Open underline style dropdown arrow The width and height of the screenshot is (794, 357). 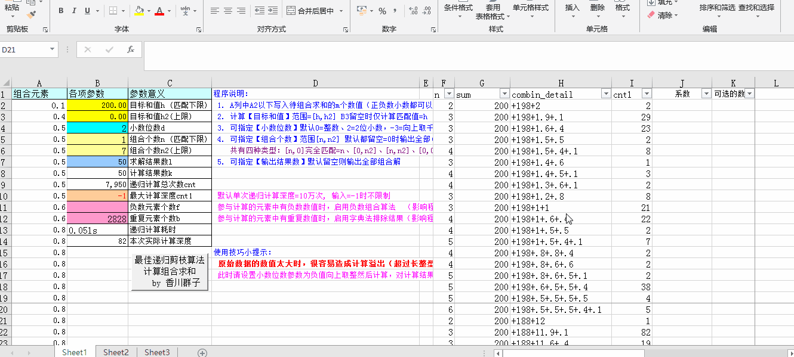point(97,11)
